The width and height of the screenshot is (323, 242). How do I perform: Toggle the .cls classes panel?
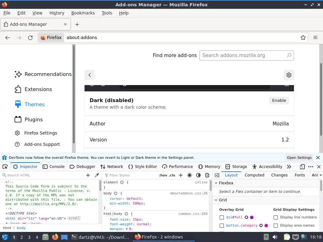(x=172, y=175)
